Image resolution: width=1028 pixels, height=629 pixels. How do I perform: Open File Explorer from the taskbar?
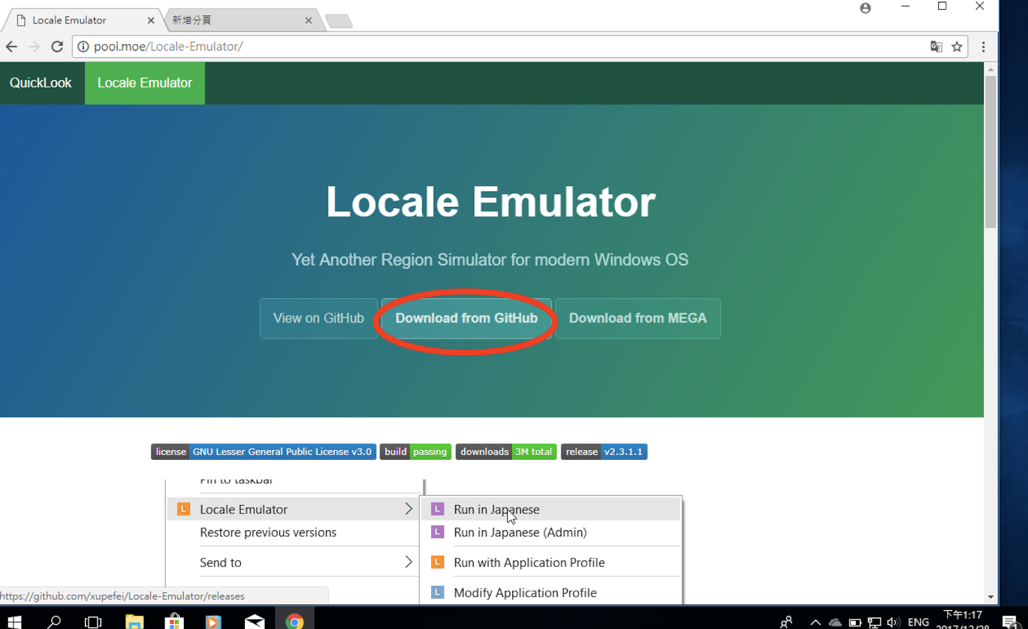click(x=134, y=621)
